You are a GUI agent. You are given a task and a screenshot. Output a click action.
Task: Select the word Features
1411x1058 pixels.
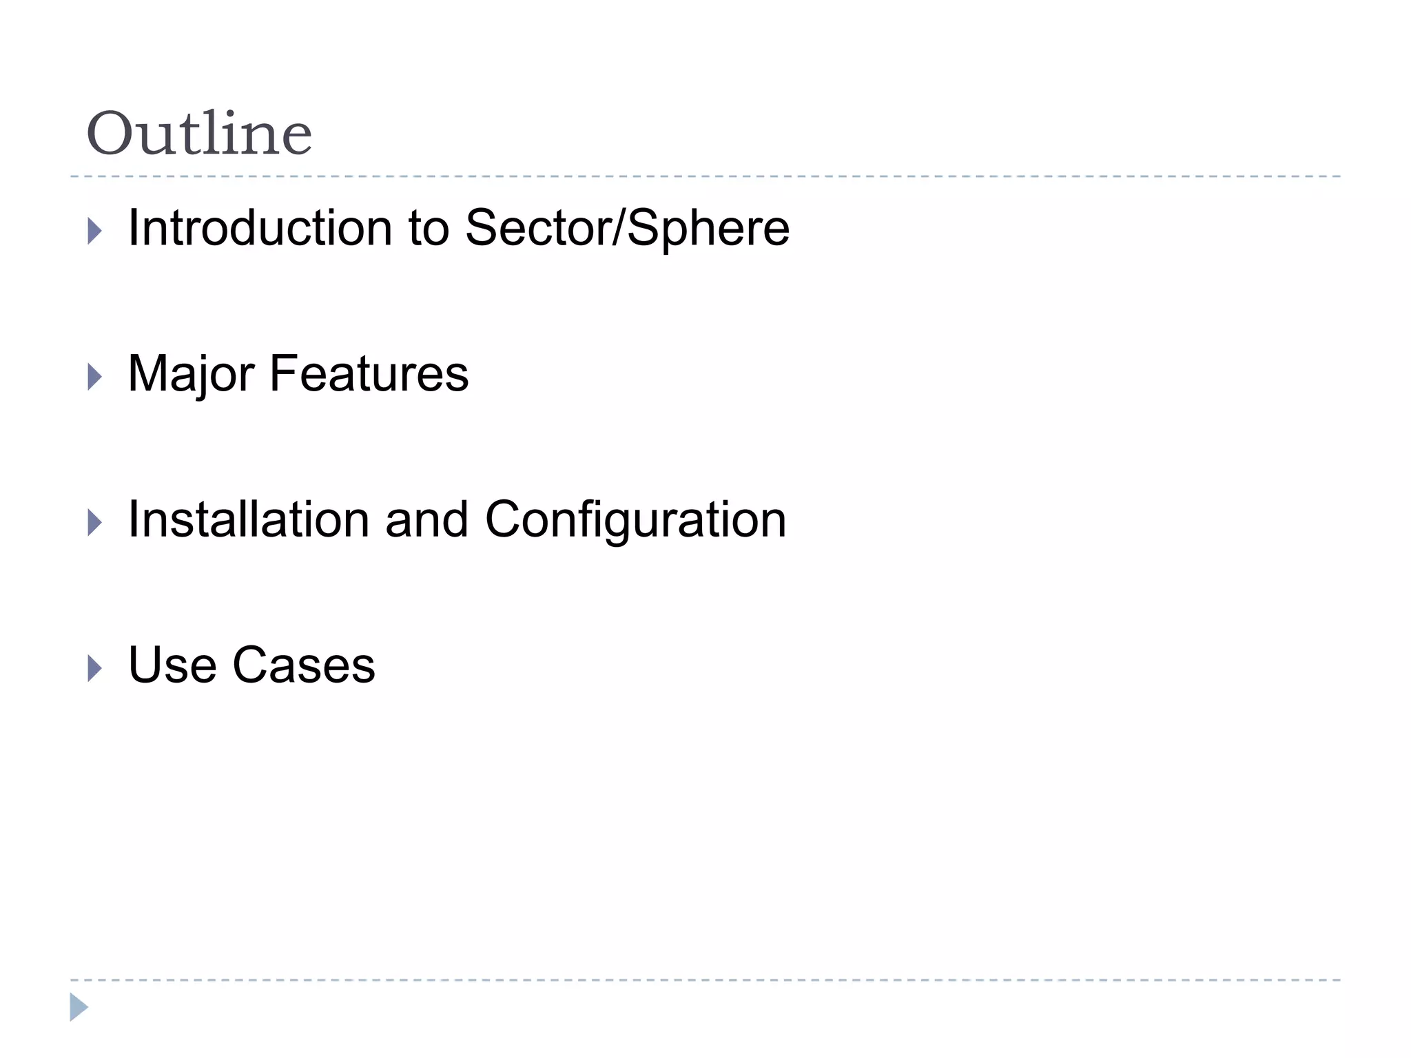click(369, 374)
